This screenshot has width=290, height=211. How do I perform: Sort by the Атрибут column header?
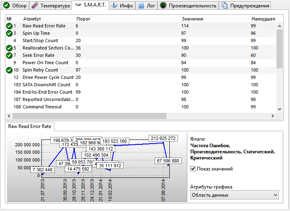(x=48, y=19)
